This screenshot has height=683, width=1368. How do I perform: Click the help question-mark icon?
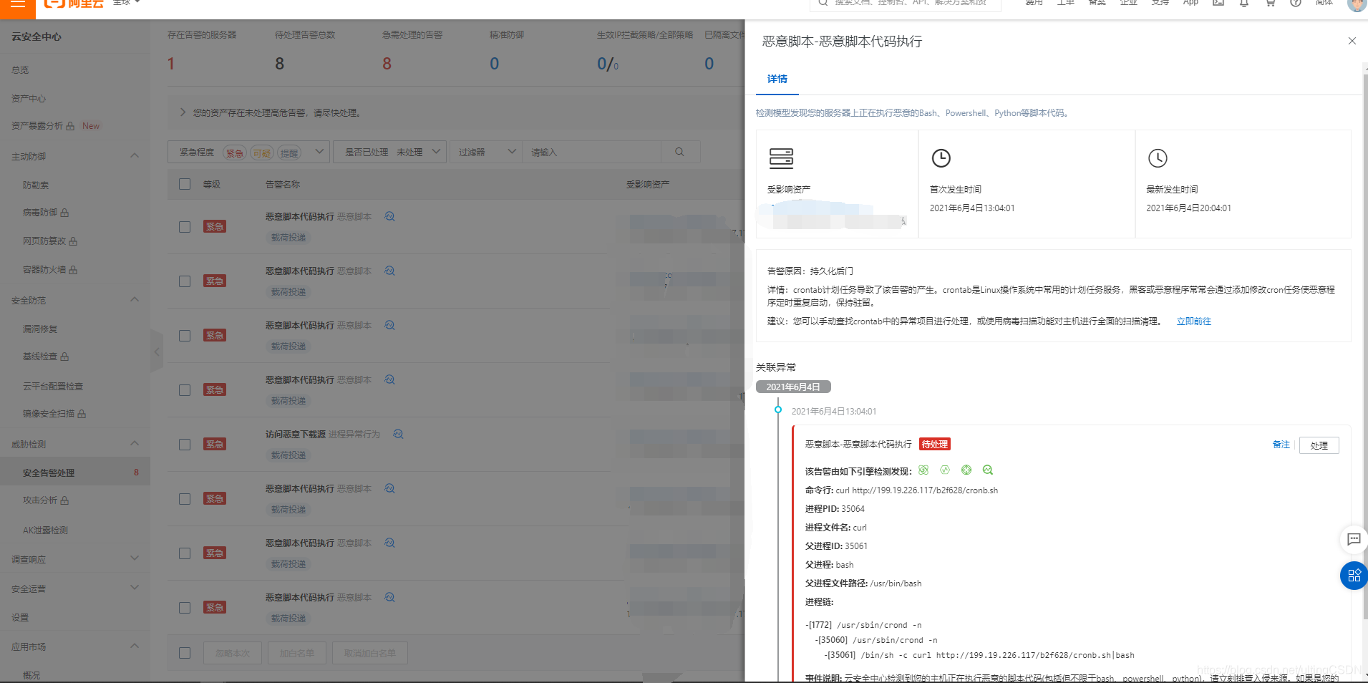pos(1295,4)
